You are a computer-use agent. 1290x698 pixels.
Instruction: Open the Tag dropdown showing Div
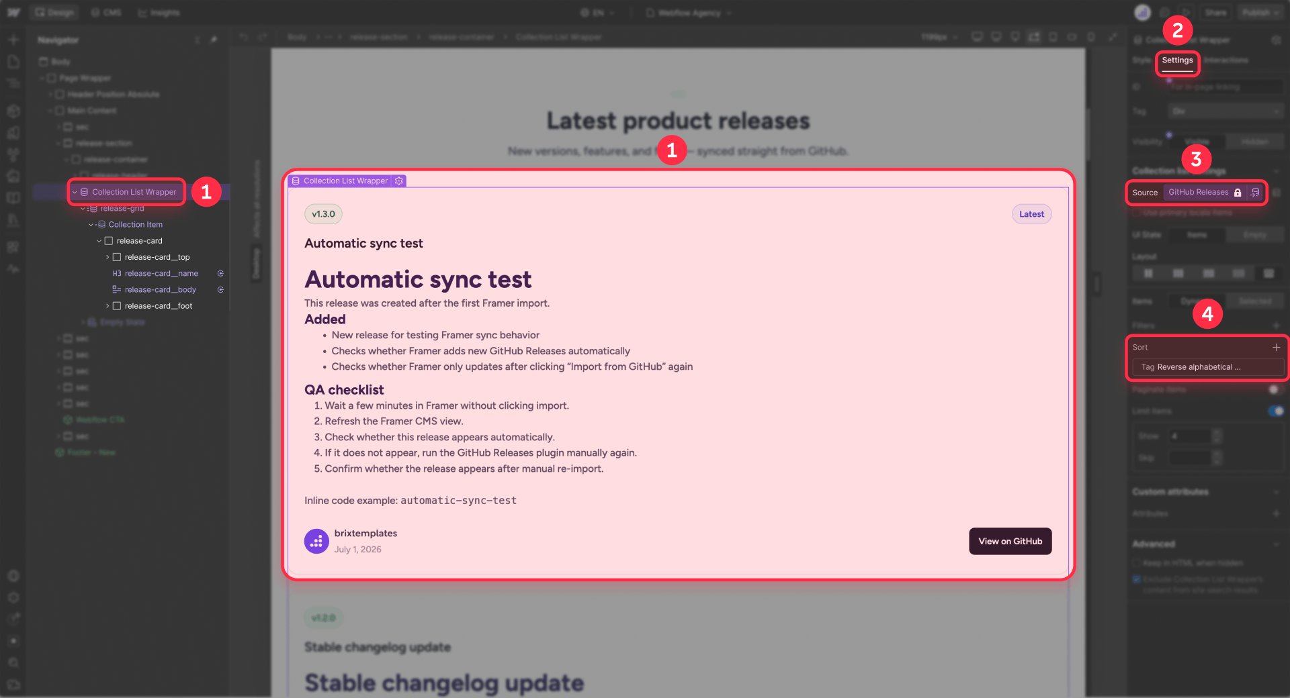[1225, 111]
